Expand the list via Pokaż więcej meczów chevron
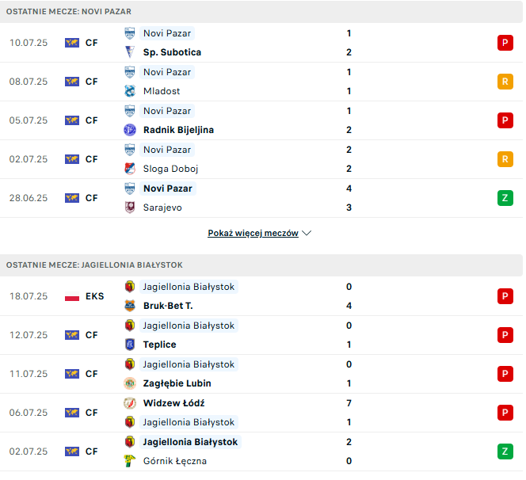This screenshot has height=480, width=526. [x=307, y=233]
